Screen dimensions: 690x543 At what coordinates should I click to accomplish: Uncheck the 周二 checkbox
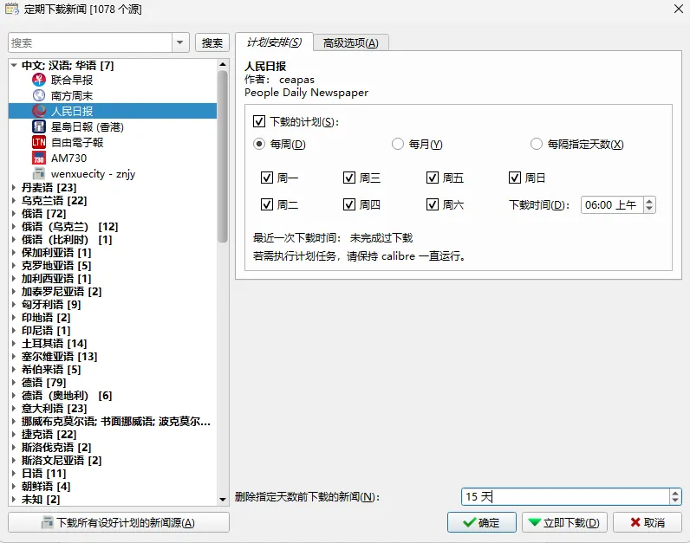pos(267,204)
